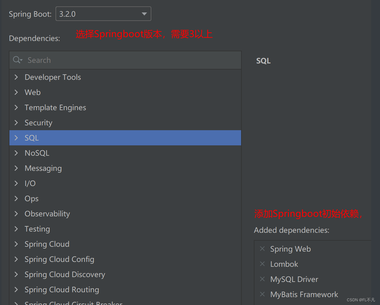Click the expand chevron beside SQL

(16, 137)
